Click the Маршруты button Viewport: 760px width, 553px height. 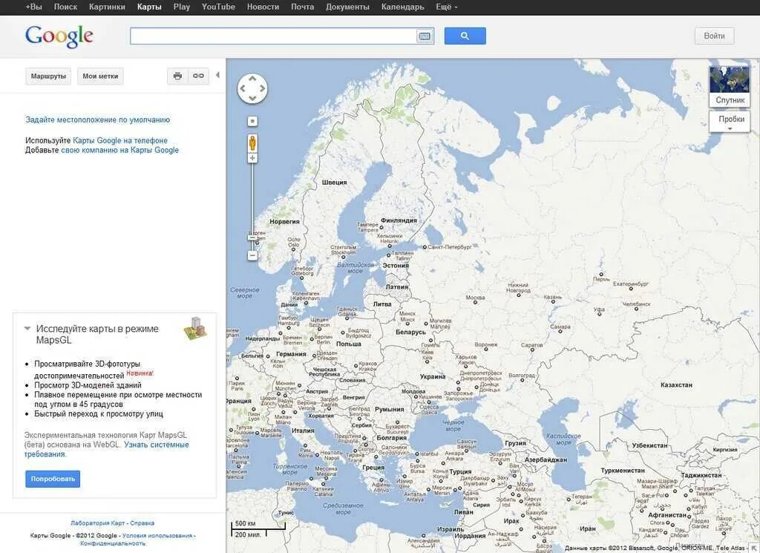point(48,76)
